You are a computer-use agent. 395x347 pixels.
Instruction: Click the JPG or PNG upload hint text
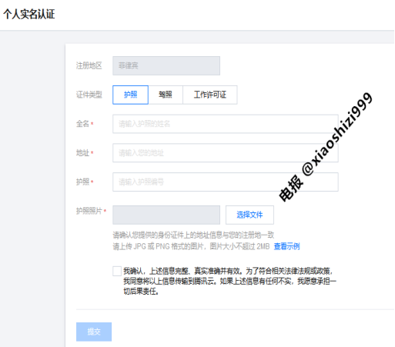click(191, 246)
